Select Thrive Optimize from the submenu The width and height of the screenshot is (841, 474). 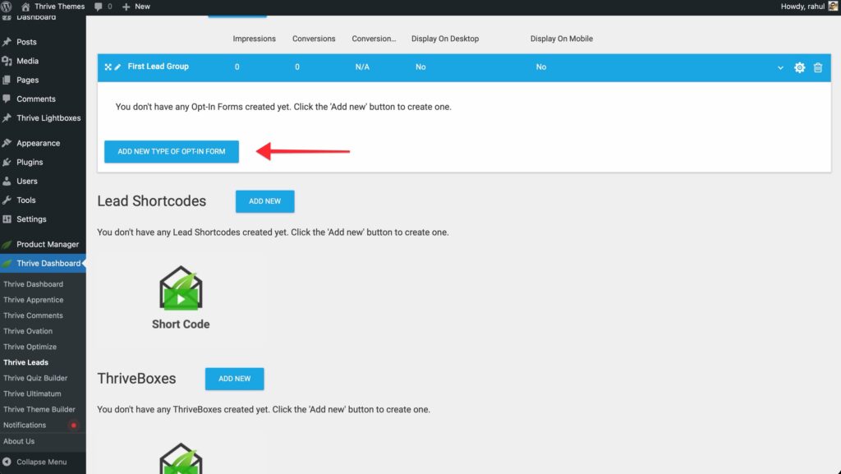30,347
